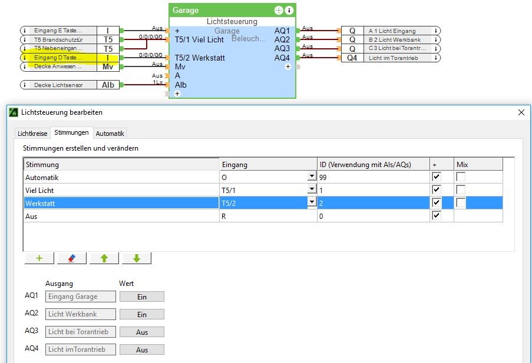Click the Aus value button for AQ4
The height and width of the screenshot is (363, 532).
(142, 349)
